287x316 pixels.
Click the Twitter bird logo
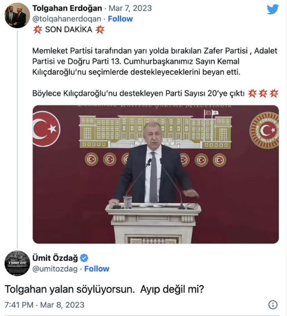tap(273, 9)
